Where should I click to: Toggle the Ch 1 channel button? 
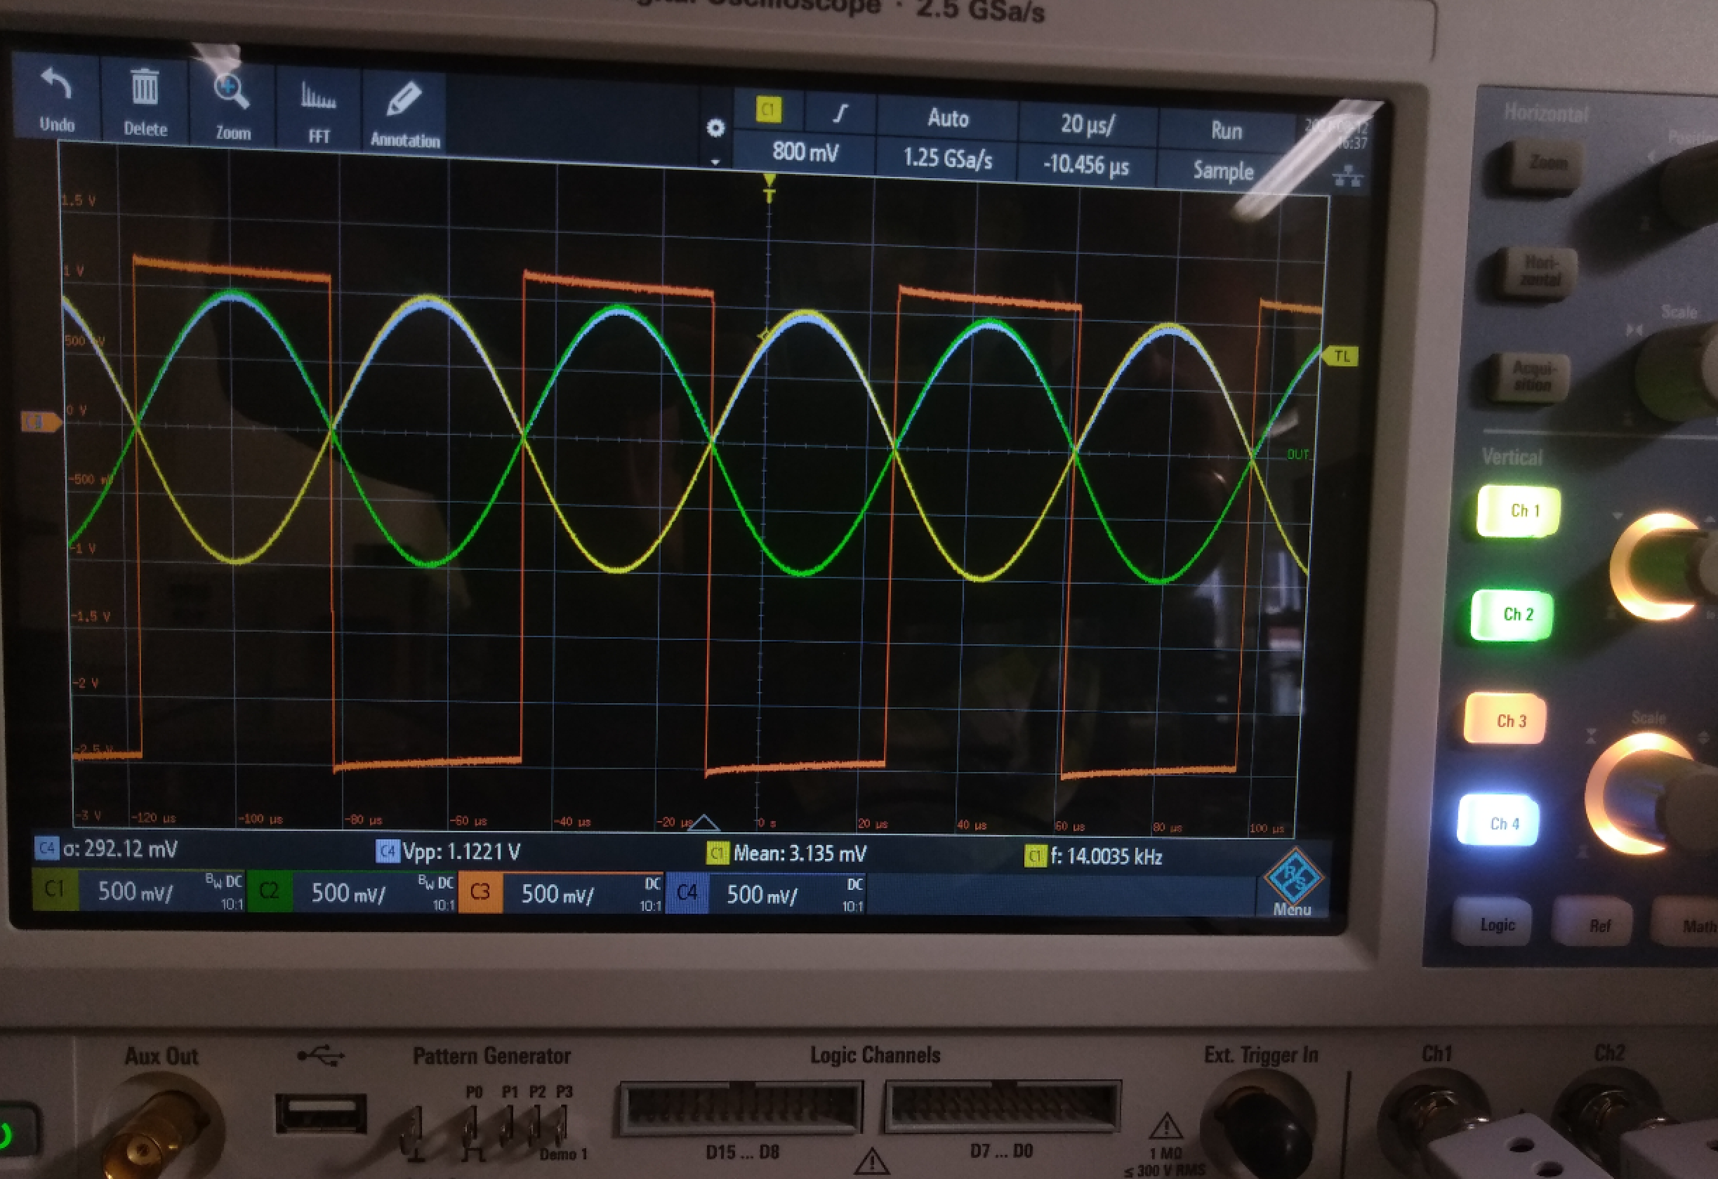point(1519,511)
